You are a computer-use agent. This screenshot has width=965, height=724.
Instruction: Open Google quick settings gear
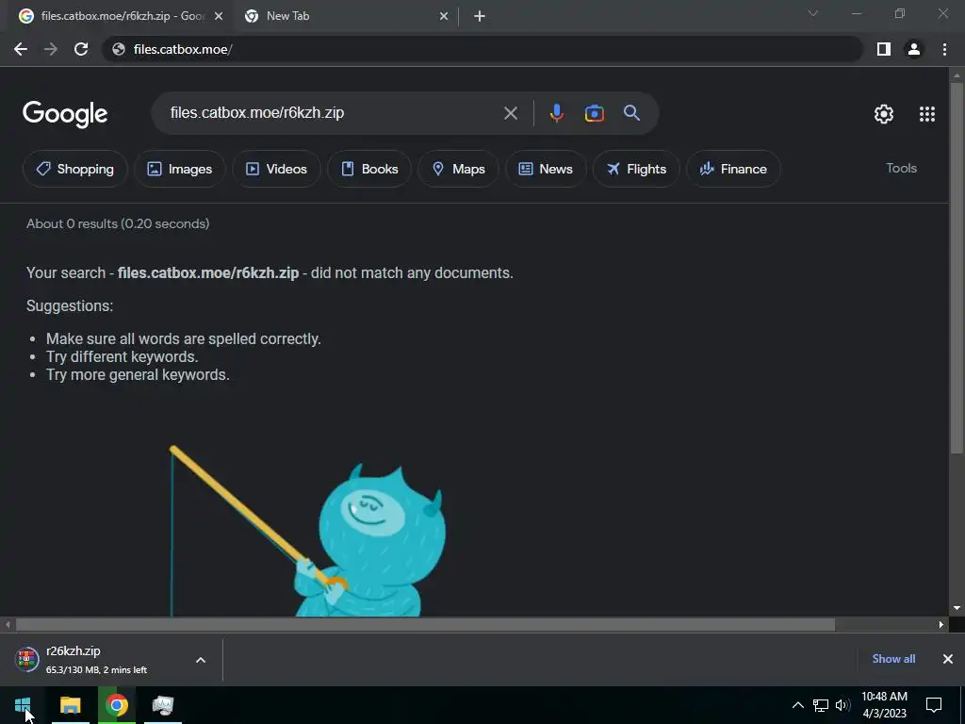pos(884,114)
